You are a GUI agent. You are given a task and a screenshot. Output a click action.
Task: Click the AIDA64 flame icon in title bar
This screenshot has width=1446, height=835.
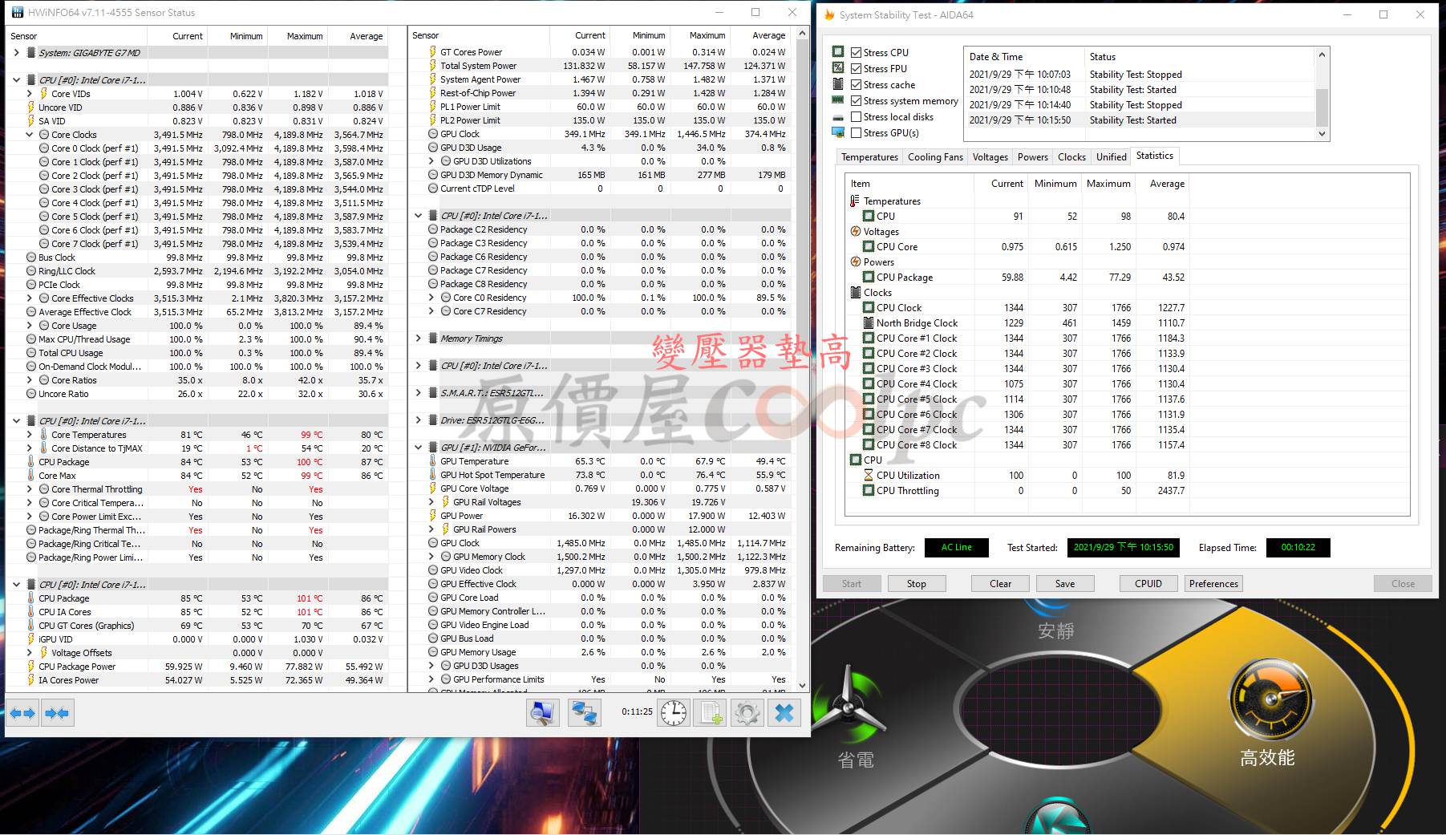pos(829,14)
